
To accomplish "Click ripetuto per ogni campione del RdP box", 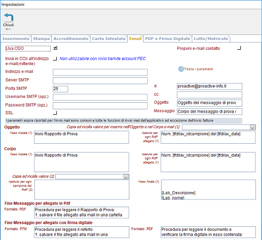I will point(82,190).
